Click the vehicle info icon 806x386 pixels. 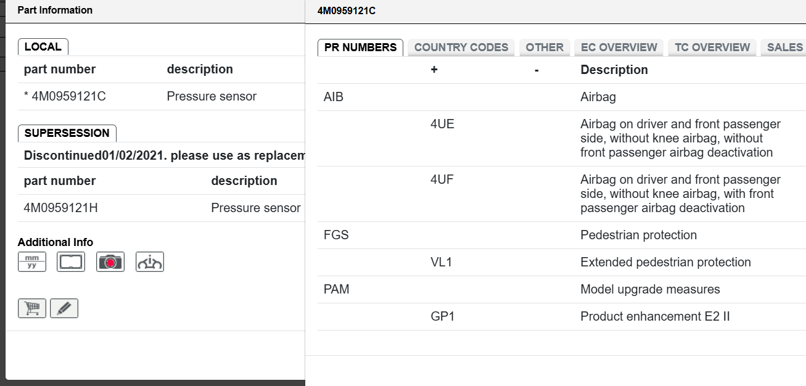click(150, 262)
